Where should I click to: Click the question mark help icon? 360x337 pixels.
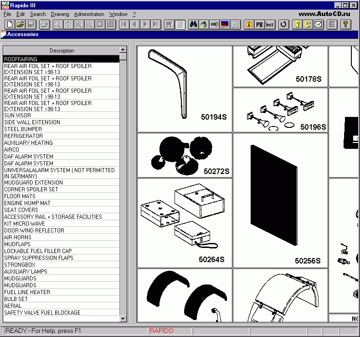tap(345, 24)
